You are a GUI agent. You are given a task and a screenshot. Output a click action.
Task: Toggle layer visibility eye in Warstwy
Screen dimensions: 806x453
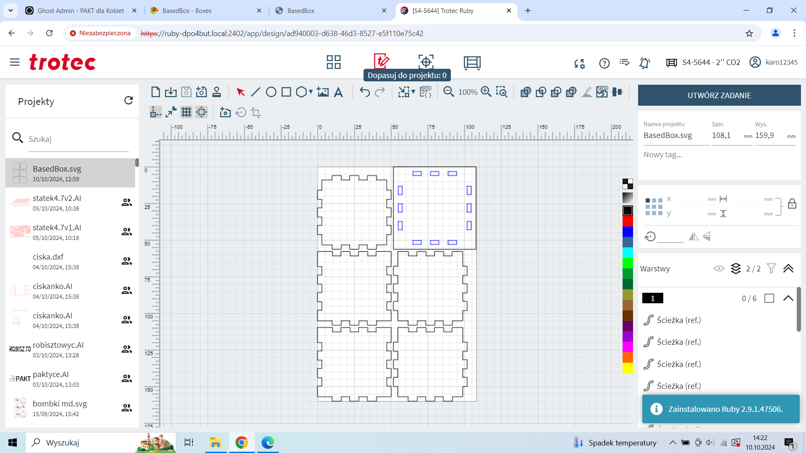pyautogui.click(x=719, y=268)
